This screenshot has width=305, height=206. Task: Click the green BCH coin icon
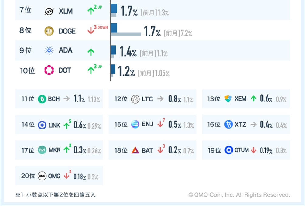[x=42, y=99]
